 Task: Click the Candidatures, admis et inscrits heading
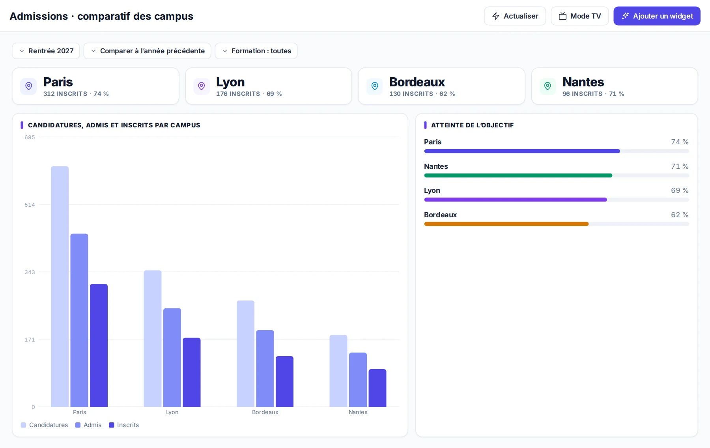[x=114, y=125]
